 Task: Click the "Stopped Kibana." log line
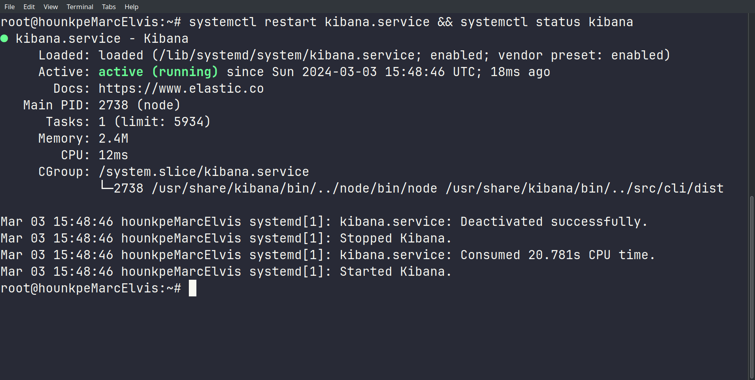coord(395,238)
